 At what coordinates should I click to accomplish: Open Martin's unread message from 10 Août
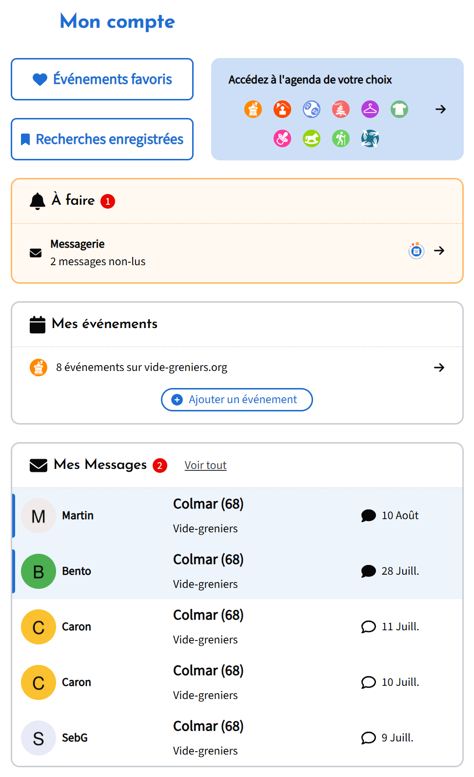[237, 516]
